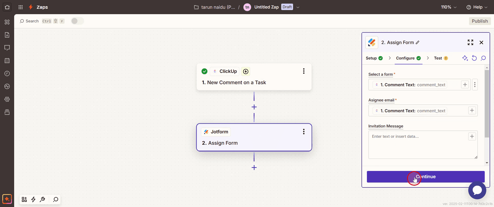Click the instant trigger bolt badge on ClickUp
Viewport: 494px width, 207px height.
(246, 71)
